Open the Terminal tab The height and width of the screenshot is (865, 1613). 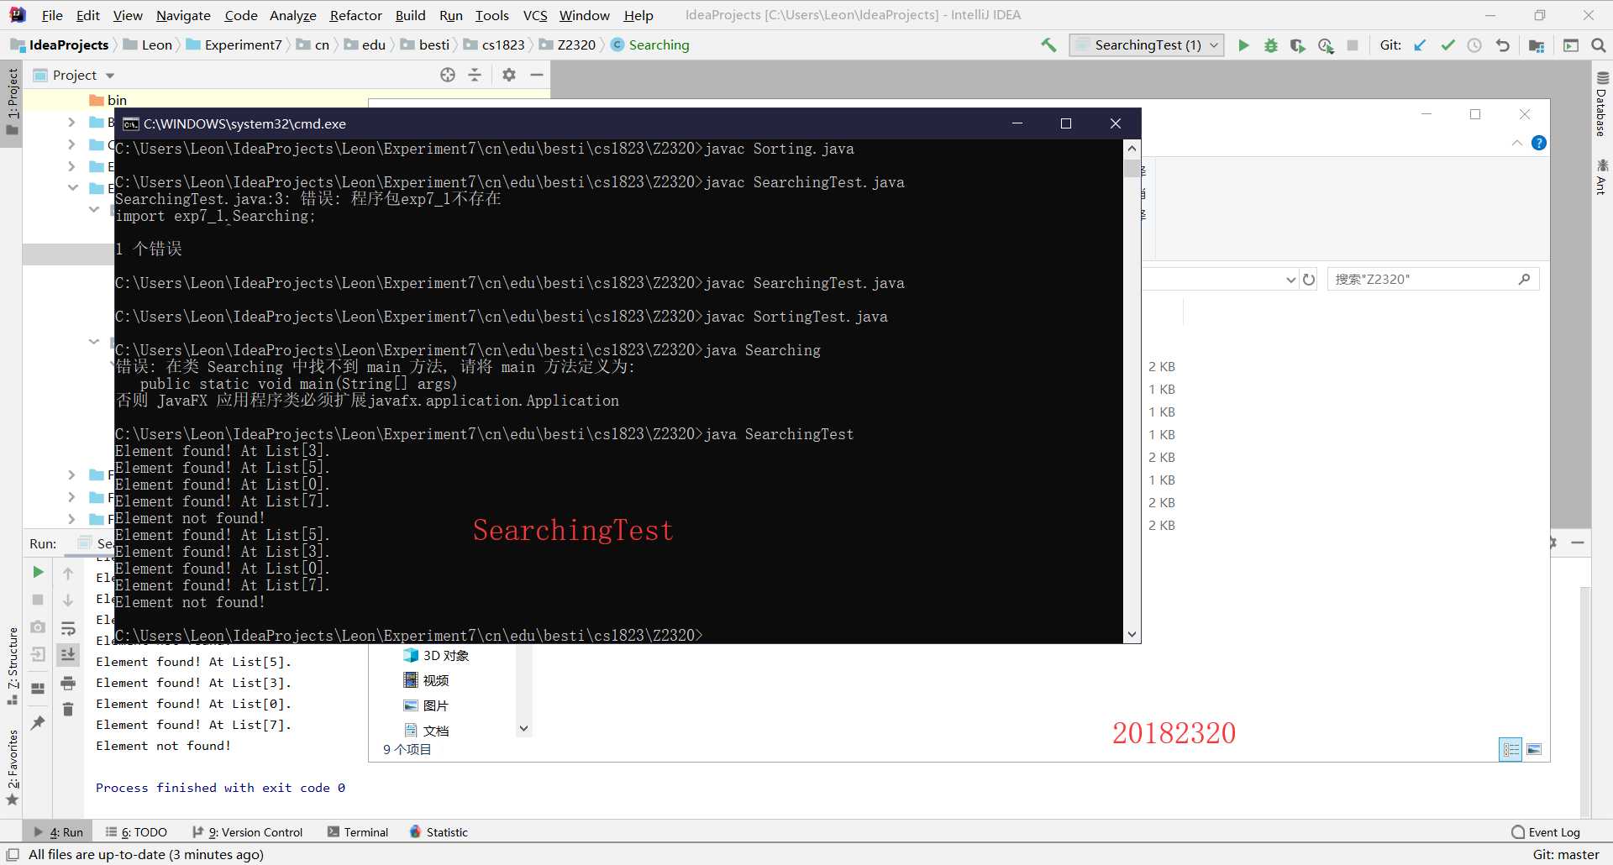(358, 832)
